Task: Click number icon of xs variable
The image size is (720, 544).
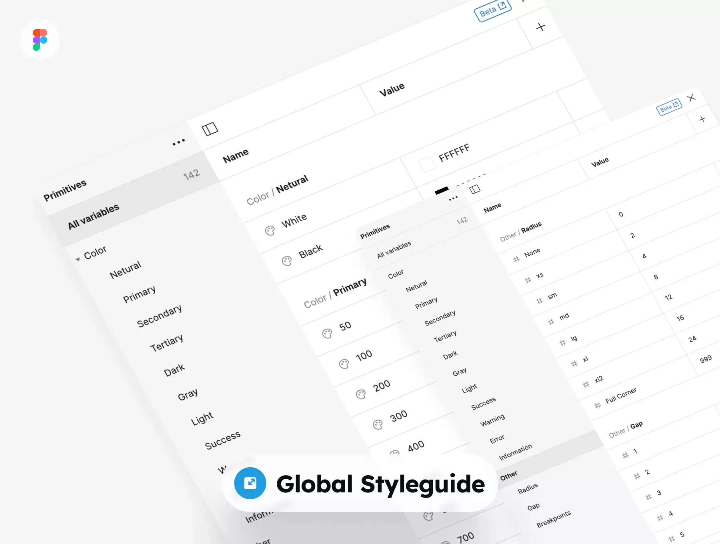Action: 528,280
